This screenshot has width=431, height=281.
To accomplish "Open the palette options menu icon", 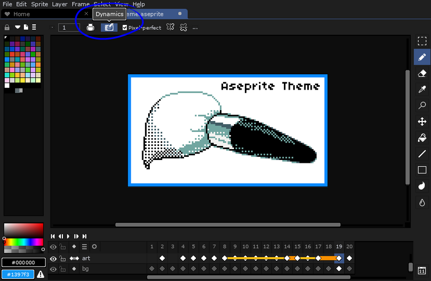I will tap(34, 27).
